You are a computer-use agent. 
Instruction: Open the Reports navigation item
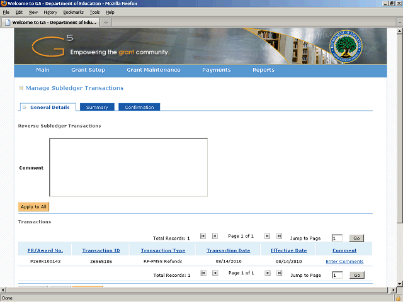click(263, 70)
